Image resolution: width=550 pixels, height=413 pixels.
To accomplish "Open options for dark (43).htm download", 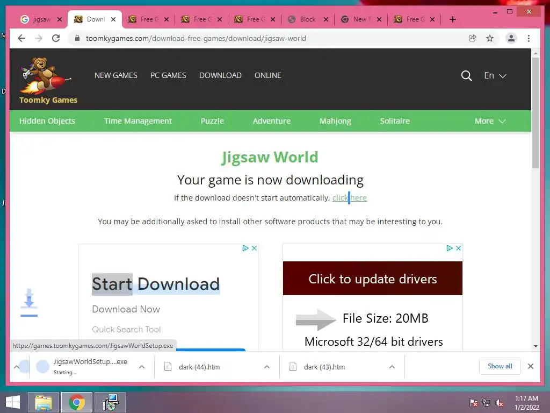I will pyautogui.click(x=392, y=367).
